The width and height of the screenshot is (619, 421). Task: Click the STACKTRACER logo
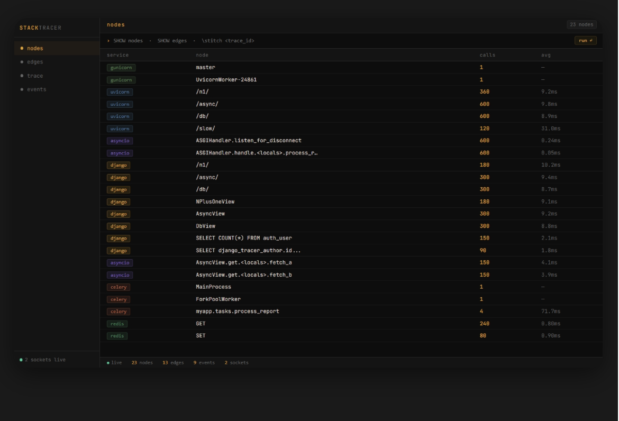(x=41, y=28)
